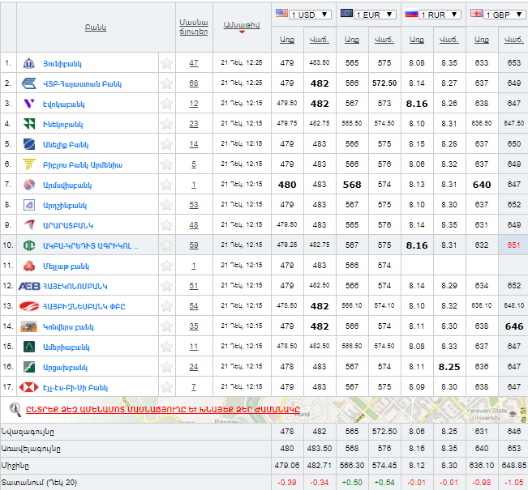Open the 1 GBP currency dropdown
The image size is (528, 490).
pos(504,15)
